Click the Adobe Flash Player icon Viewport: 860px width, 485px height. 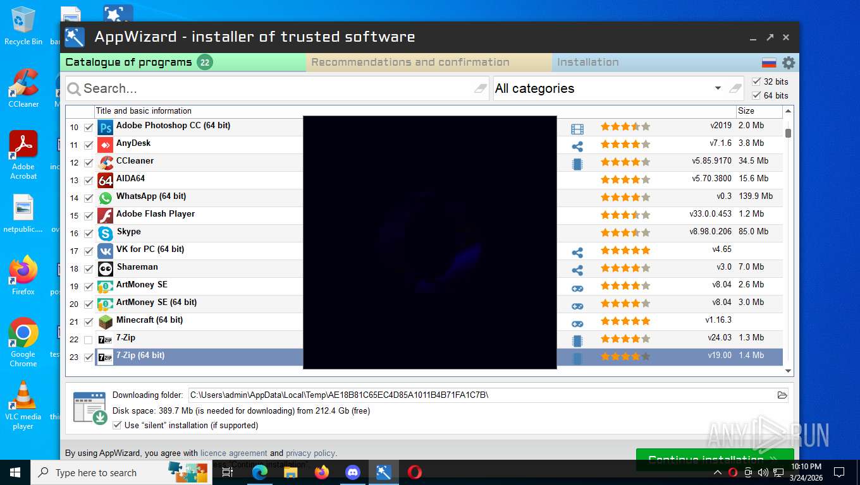tap(106, 216)
